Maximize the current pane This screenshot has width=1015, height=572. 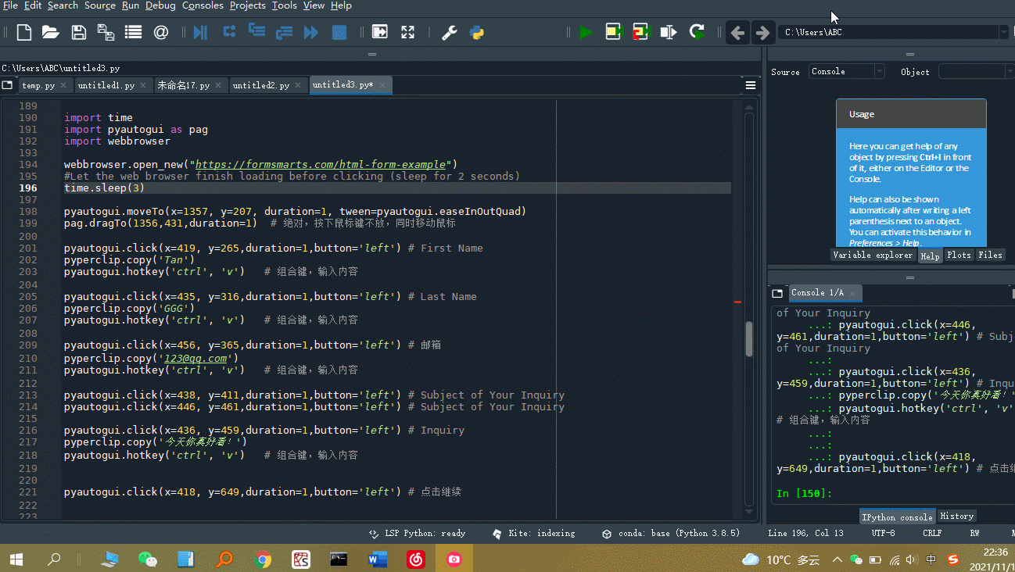coord(379,32)
